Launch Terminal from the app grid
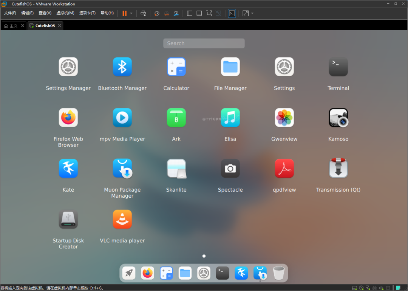This screenshot has width=408, height=291. pyautogui.click(x=338, y=67)
